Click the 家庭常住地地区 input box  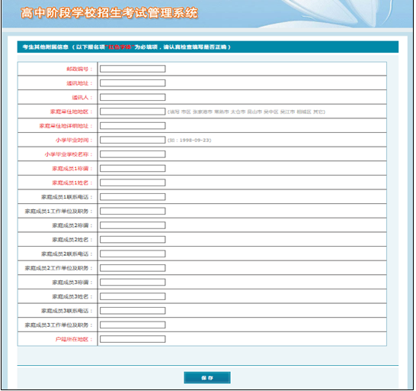point(133,111)
